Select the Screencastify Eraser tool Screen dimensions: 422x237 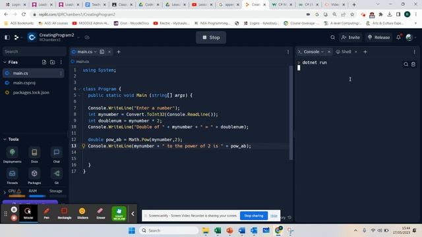point(101,213)
